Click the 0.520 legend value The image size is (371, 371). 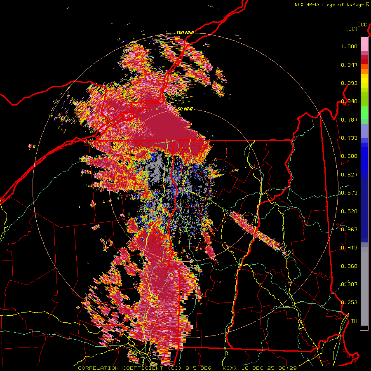tap(349, 211)
